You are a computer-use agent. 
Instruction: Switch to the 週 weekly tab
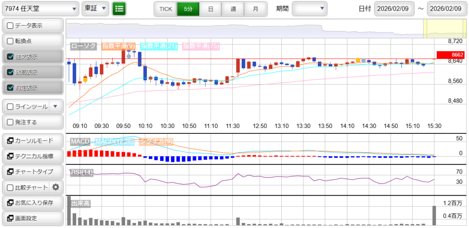pos(233,9)
